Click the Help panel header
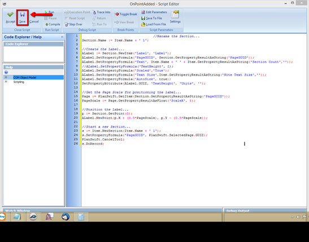Screen dimensions: 309x242 (34, 67)
